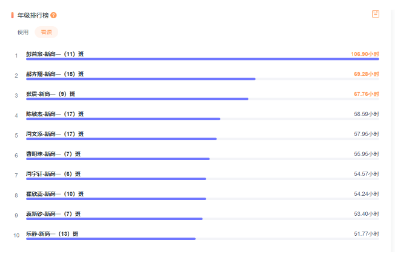This screenshot has width=395, height=257.
Task: Click the 69.28小时 progress bar
Action: point(141,79)
